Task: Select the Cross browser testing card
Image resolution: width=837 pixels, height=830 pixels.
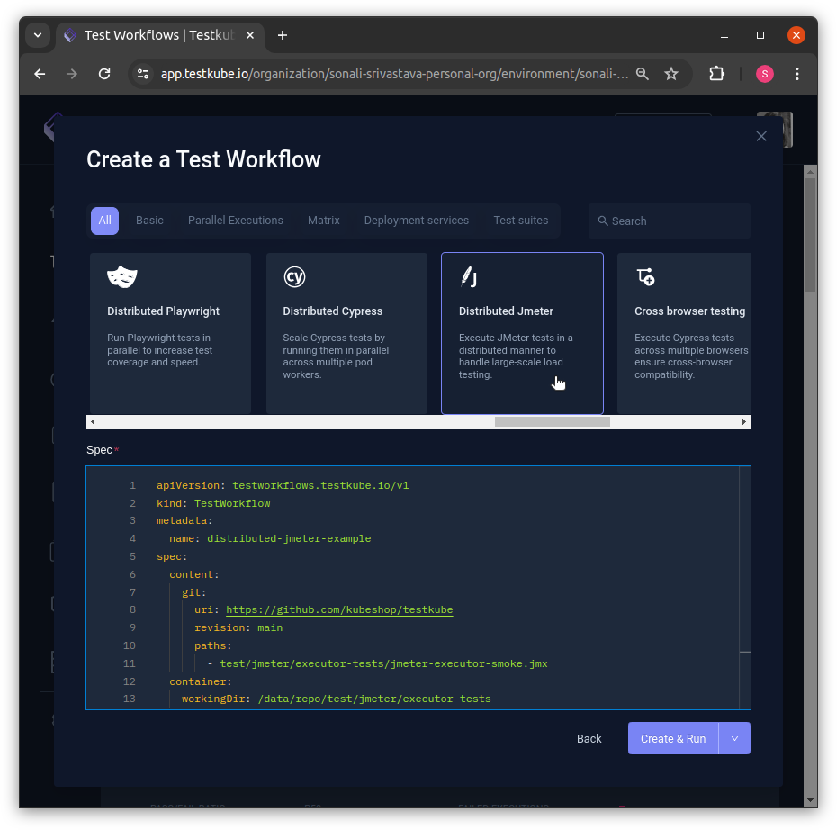Action: 684,334
